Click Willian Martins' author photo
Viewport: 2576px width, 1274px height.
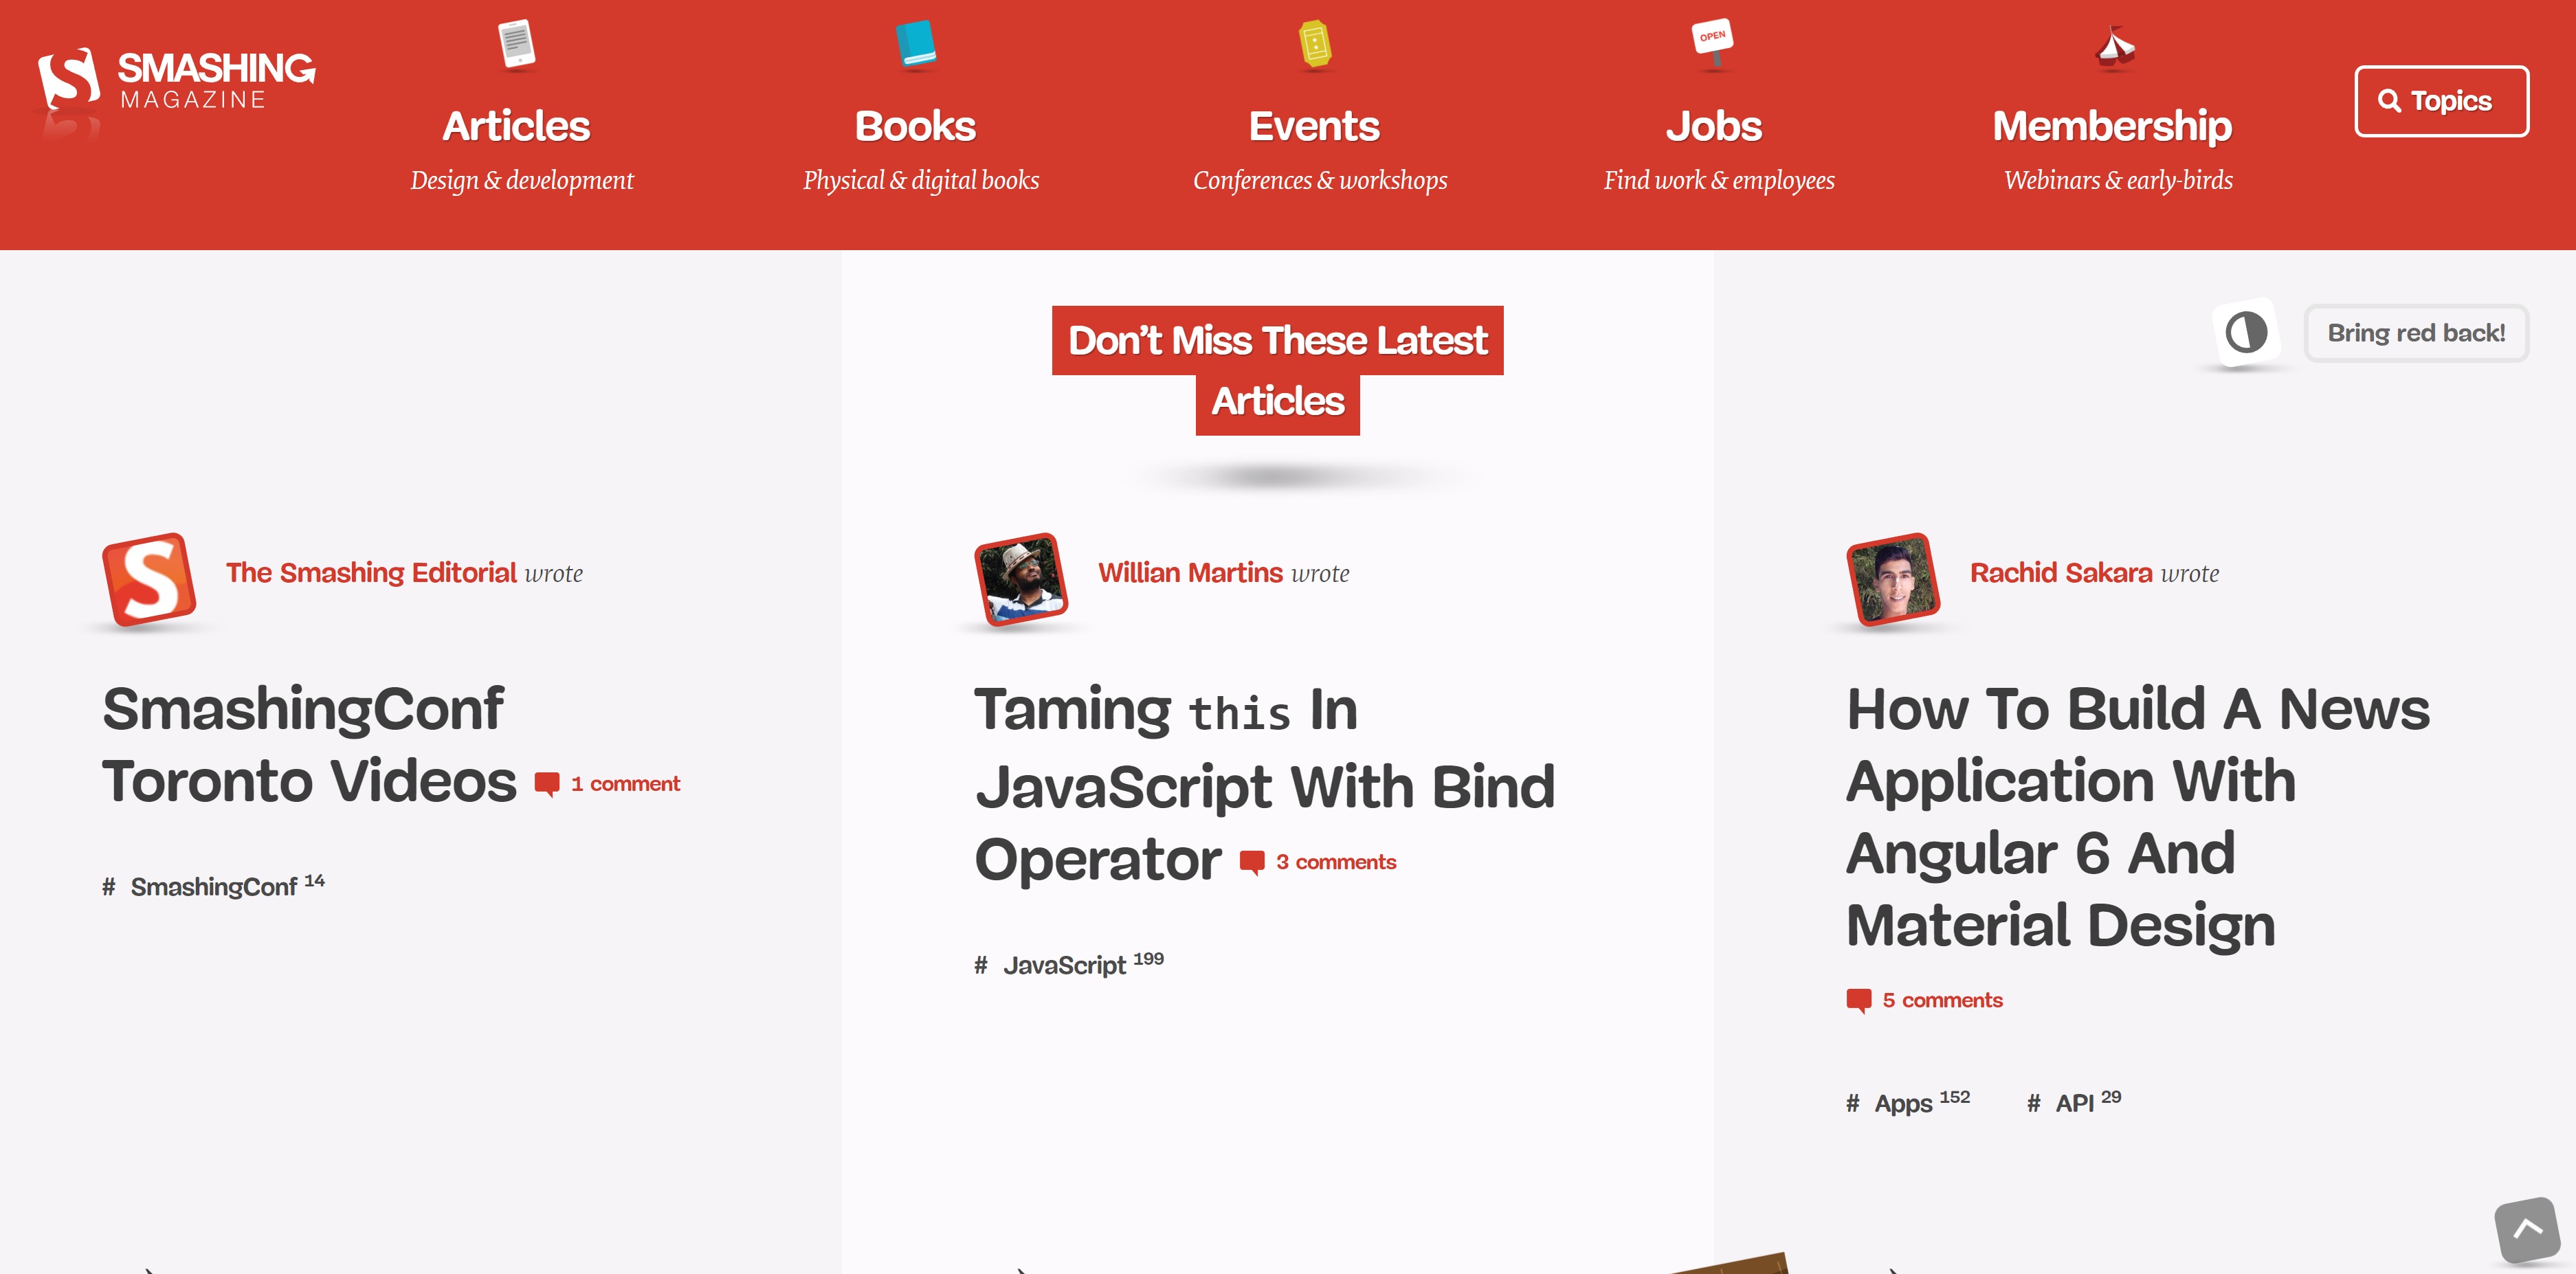[x=1021, y=581]
